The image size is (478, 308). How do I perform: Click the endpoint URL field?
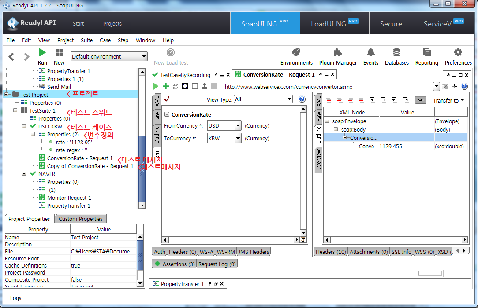coord(328,86)
